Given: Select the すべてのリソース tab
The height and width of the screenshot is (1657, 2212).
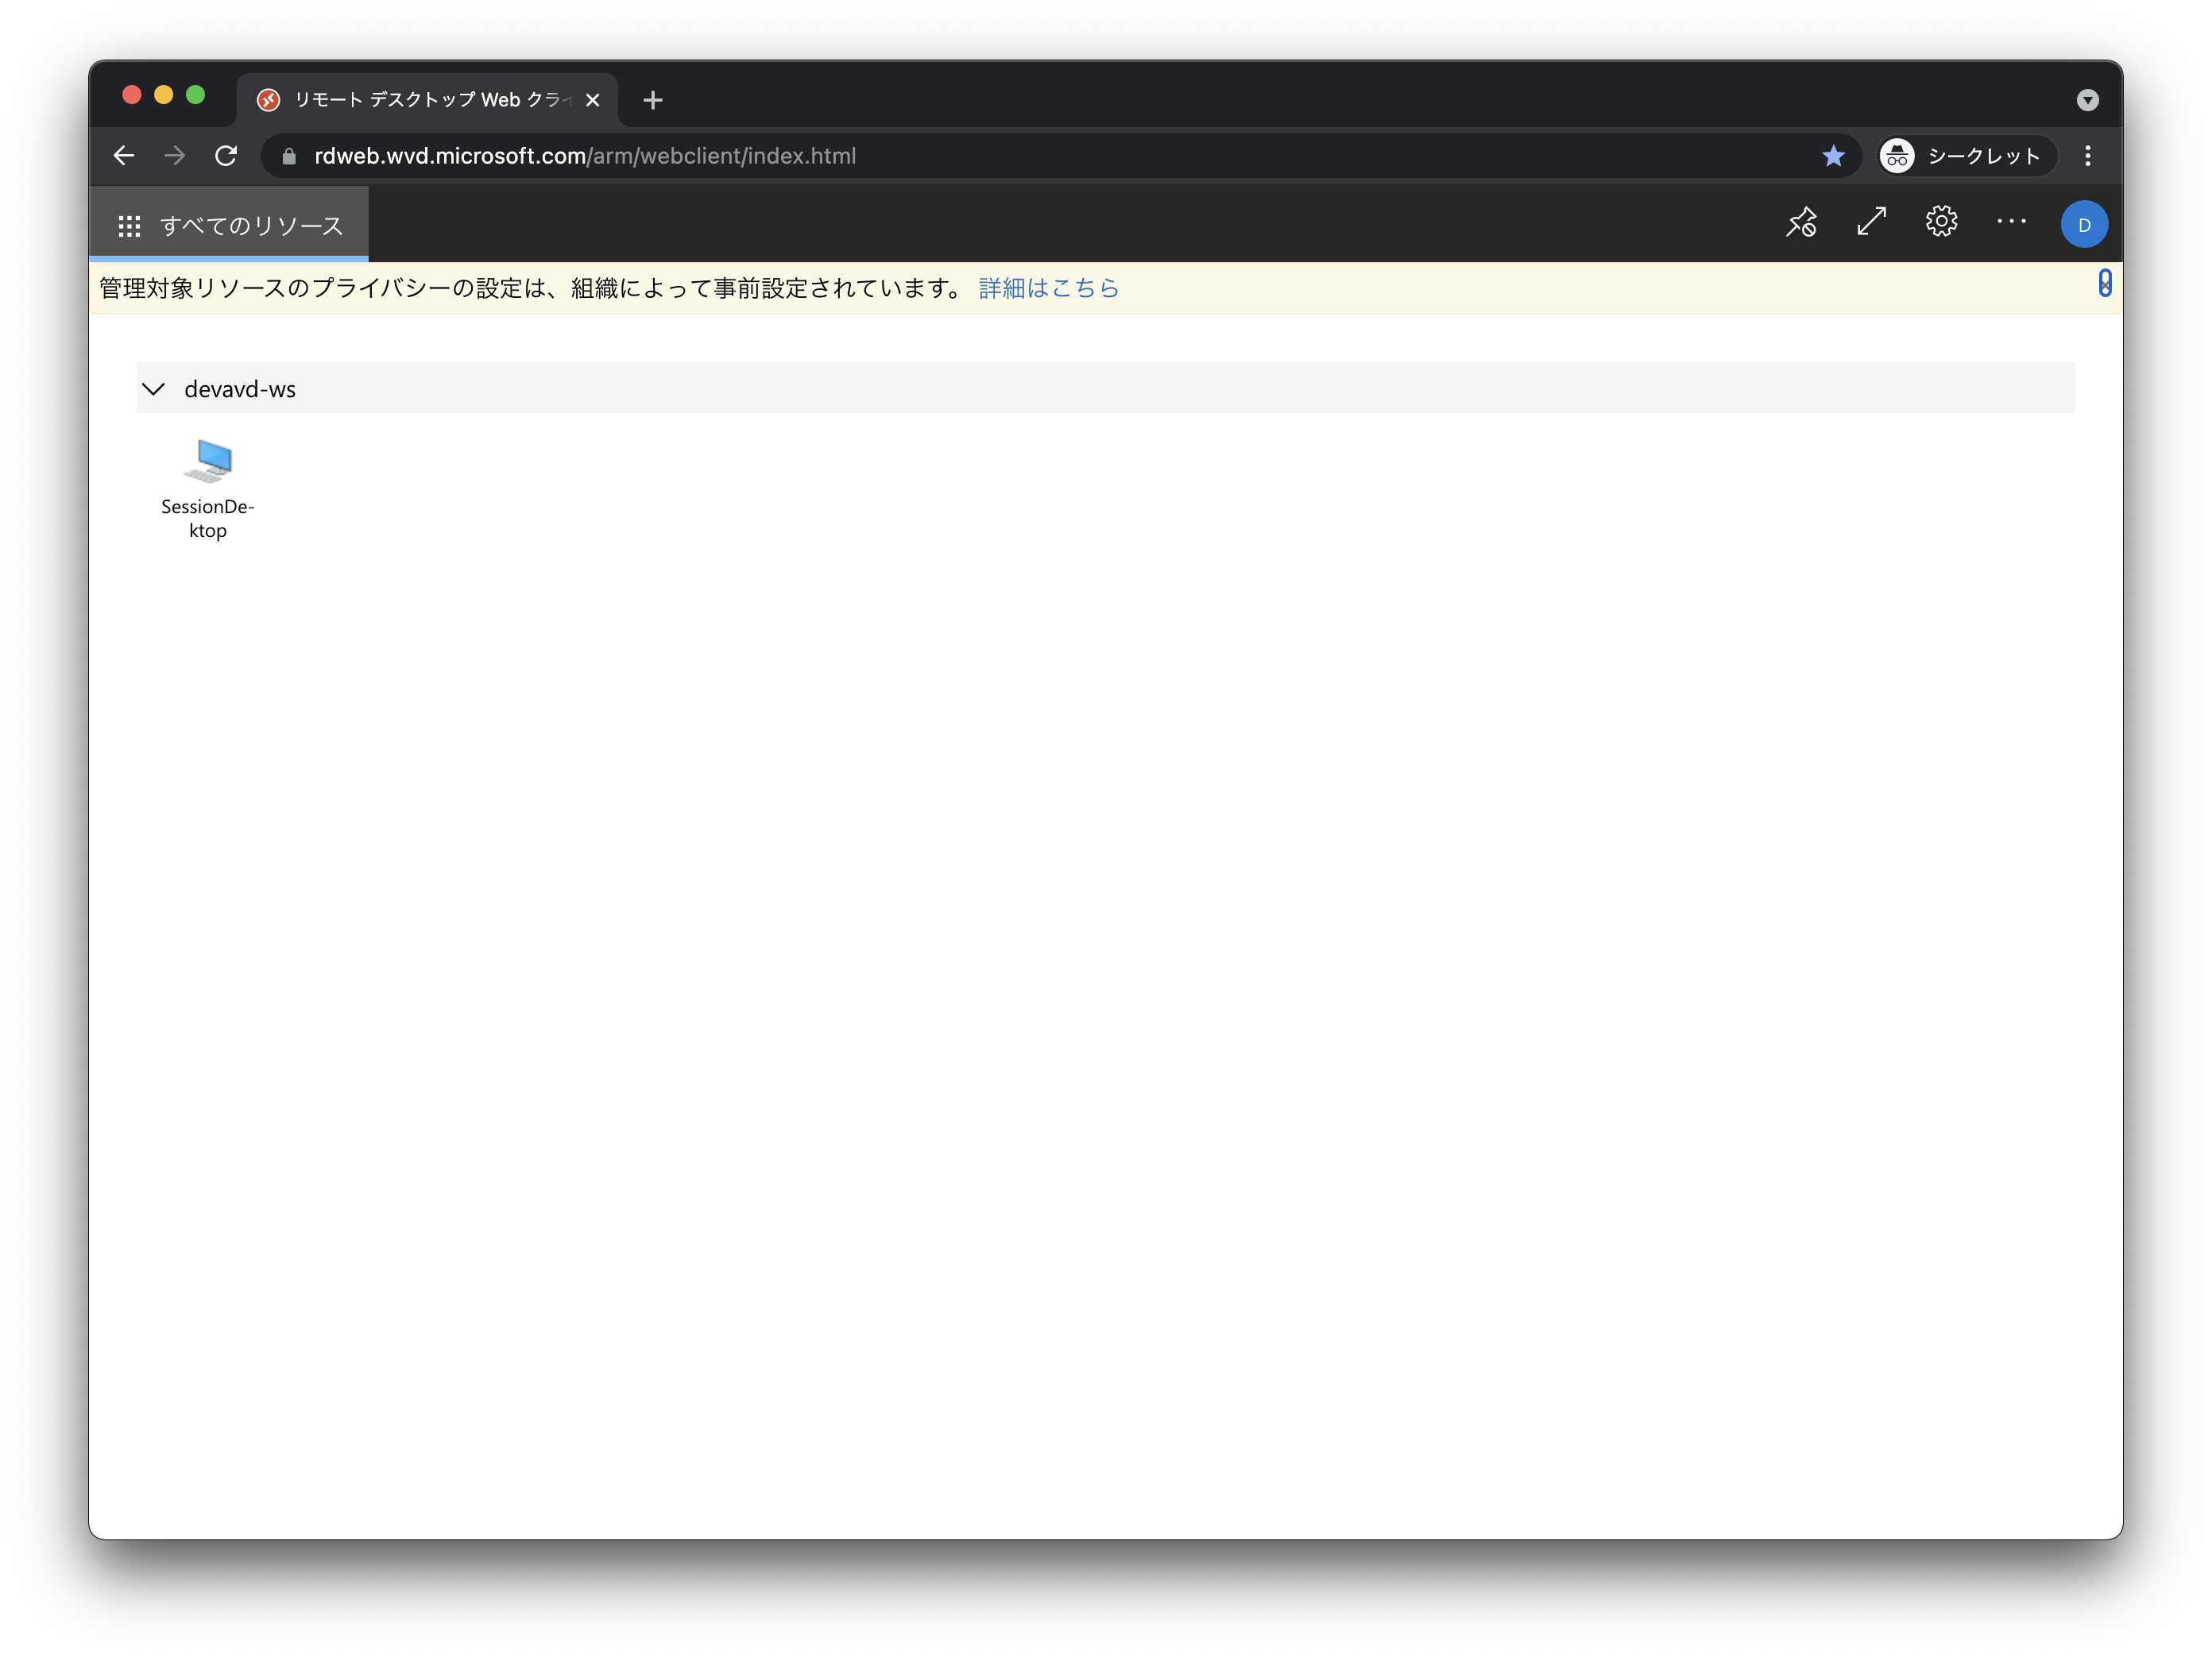Looking at the screenshot, I should (x=230, y=226).
